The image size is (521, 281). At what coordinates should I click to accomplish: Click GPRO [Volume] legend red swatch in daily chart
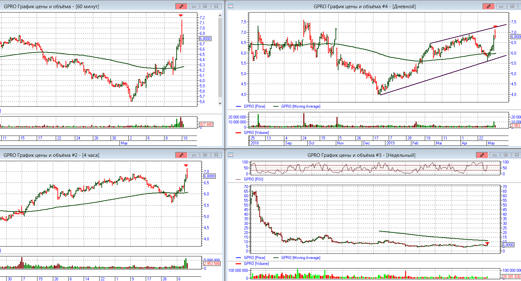[x=239, y=133]
